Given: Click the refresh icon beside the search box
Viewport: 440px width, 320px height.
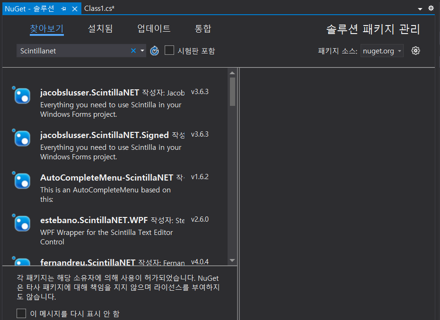Looking at the screenshot, I should pyautogui.click(x=154, y=51).
